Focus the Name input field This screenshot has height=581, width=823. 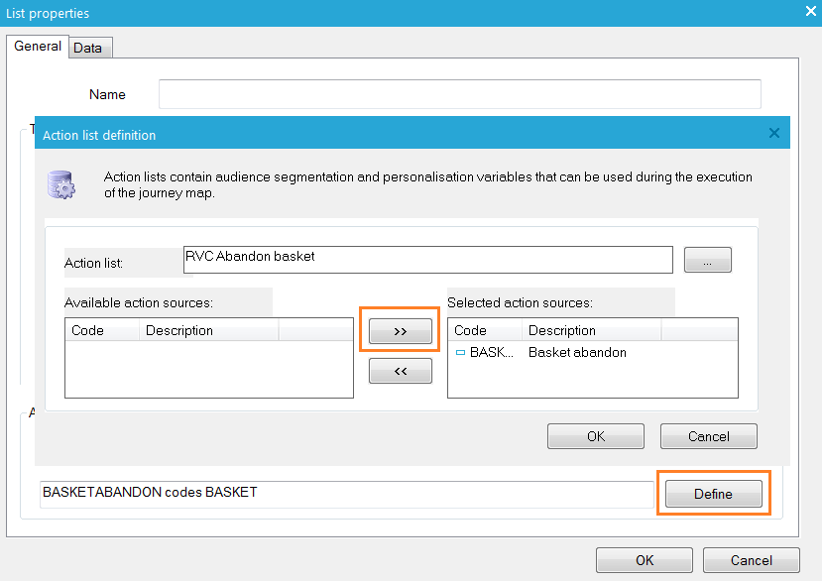pos(459,94)
